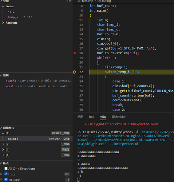174x182 pixels.
Task: Disable the test.cpp breakpoint checkbox
Action: (x=6, y=179)
